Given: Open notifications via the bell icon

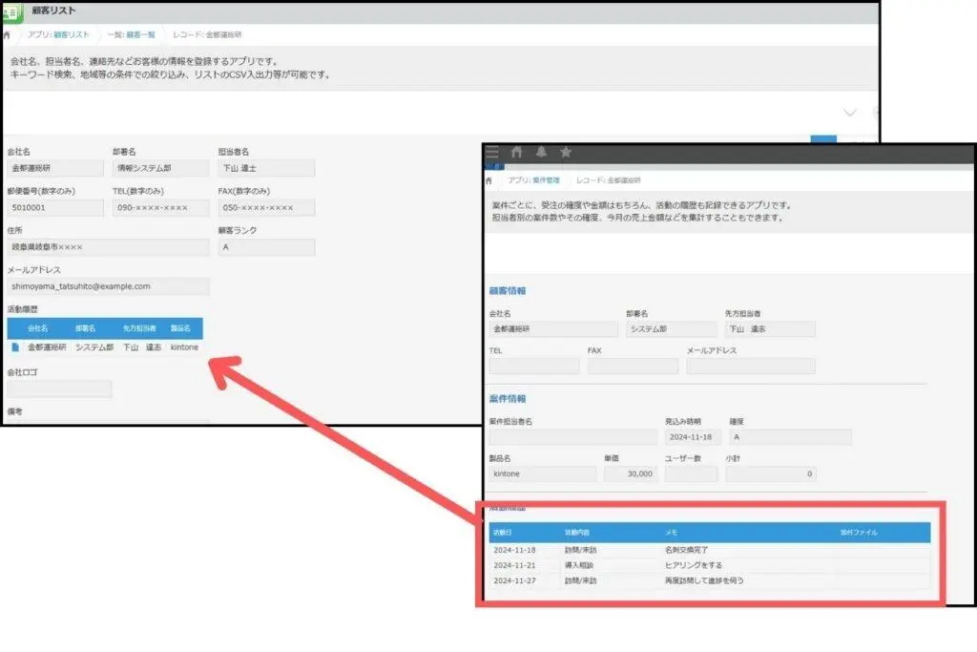Looking at the screenshot, I should pyautogui.click(x=542, y=153).
